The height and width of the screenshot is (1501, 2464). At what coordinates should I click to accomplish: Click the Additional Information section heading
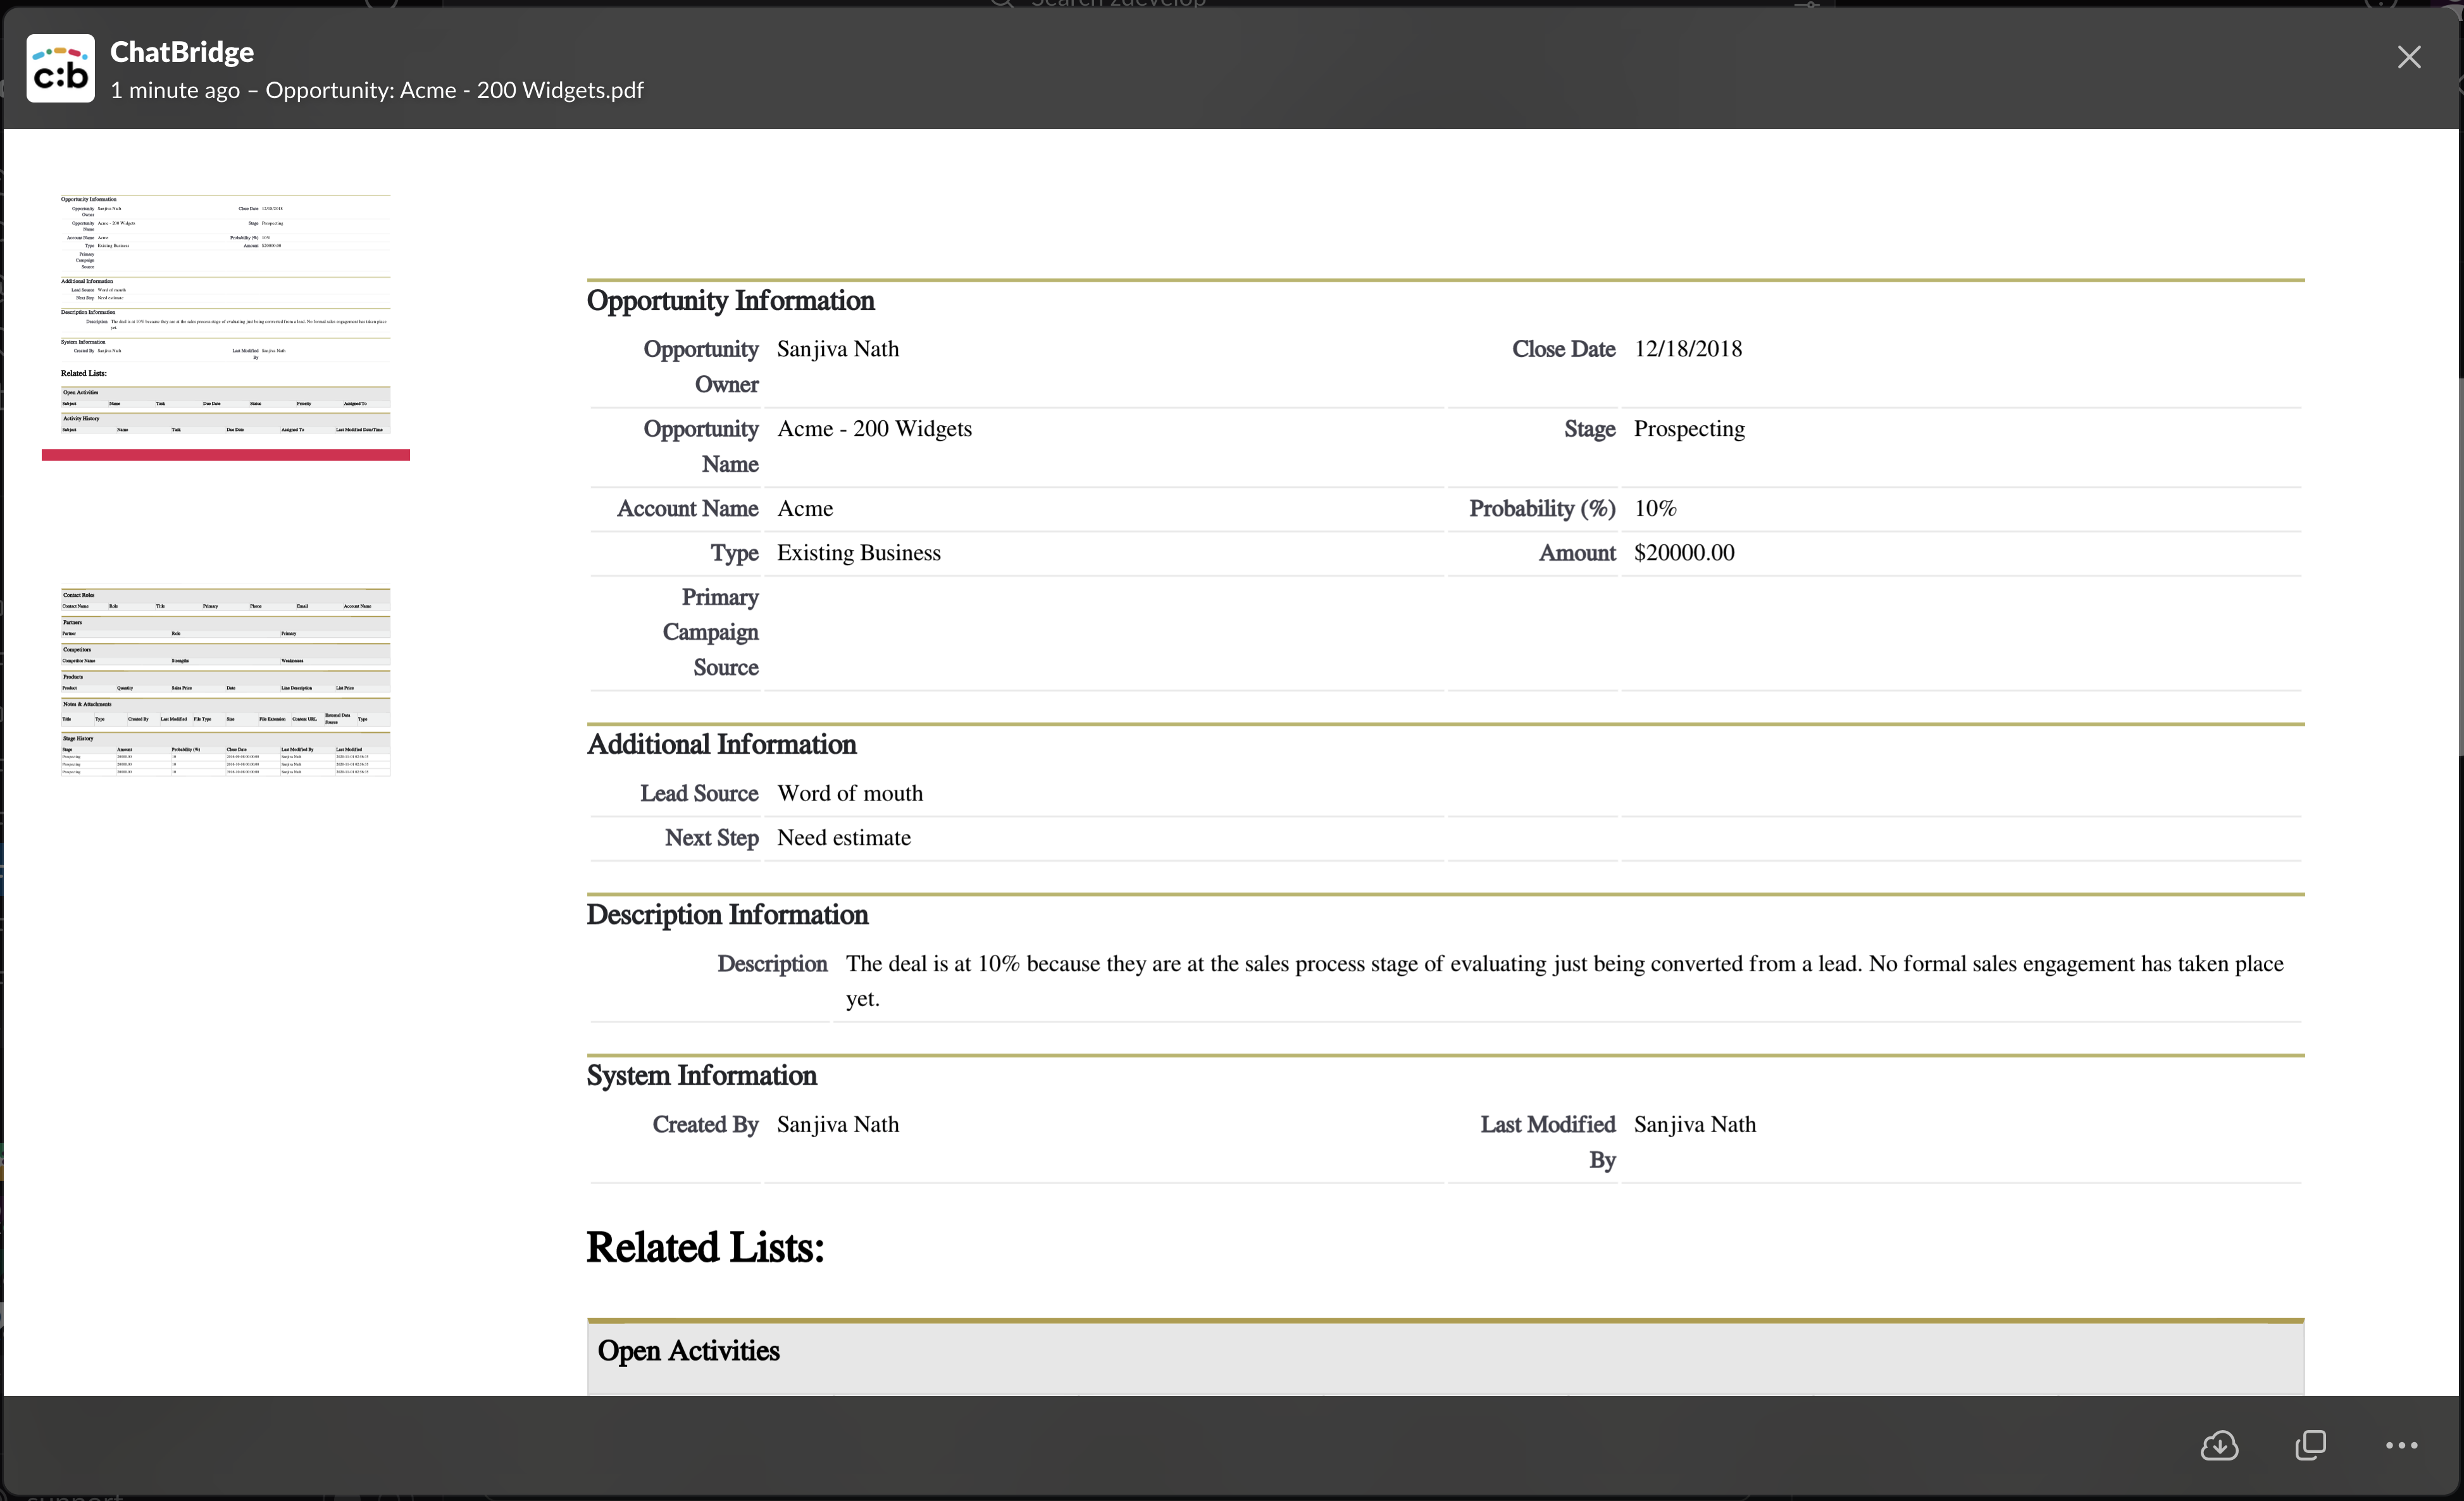coord(721,745)
